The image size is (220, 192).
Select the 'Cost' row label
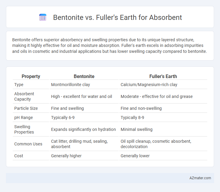pos(19,156)
